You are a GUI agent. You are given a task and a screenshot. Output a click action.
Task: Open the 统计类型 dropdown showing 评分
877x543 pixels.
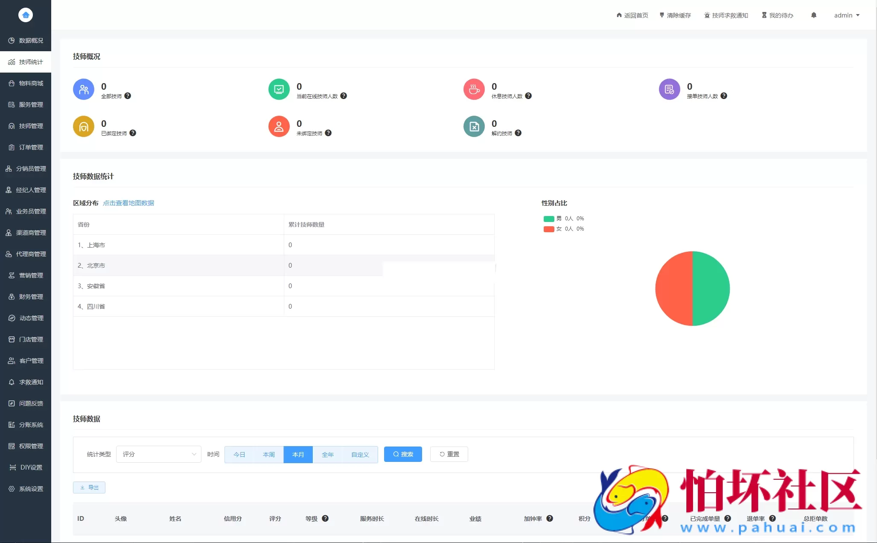[158, 454]
